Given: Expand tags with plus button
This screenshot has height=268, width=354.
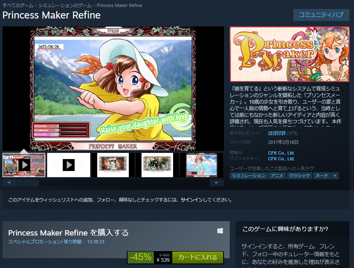Looking at the screenshot, I should pyautogui.click(x=335, y=176).
